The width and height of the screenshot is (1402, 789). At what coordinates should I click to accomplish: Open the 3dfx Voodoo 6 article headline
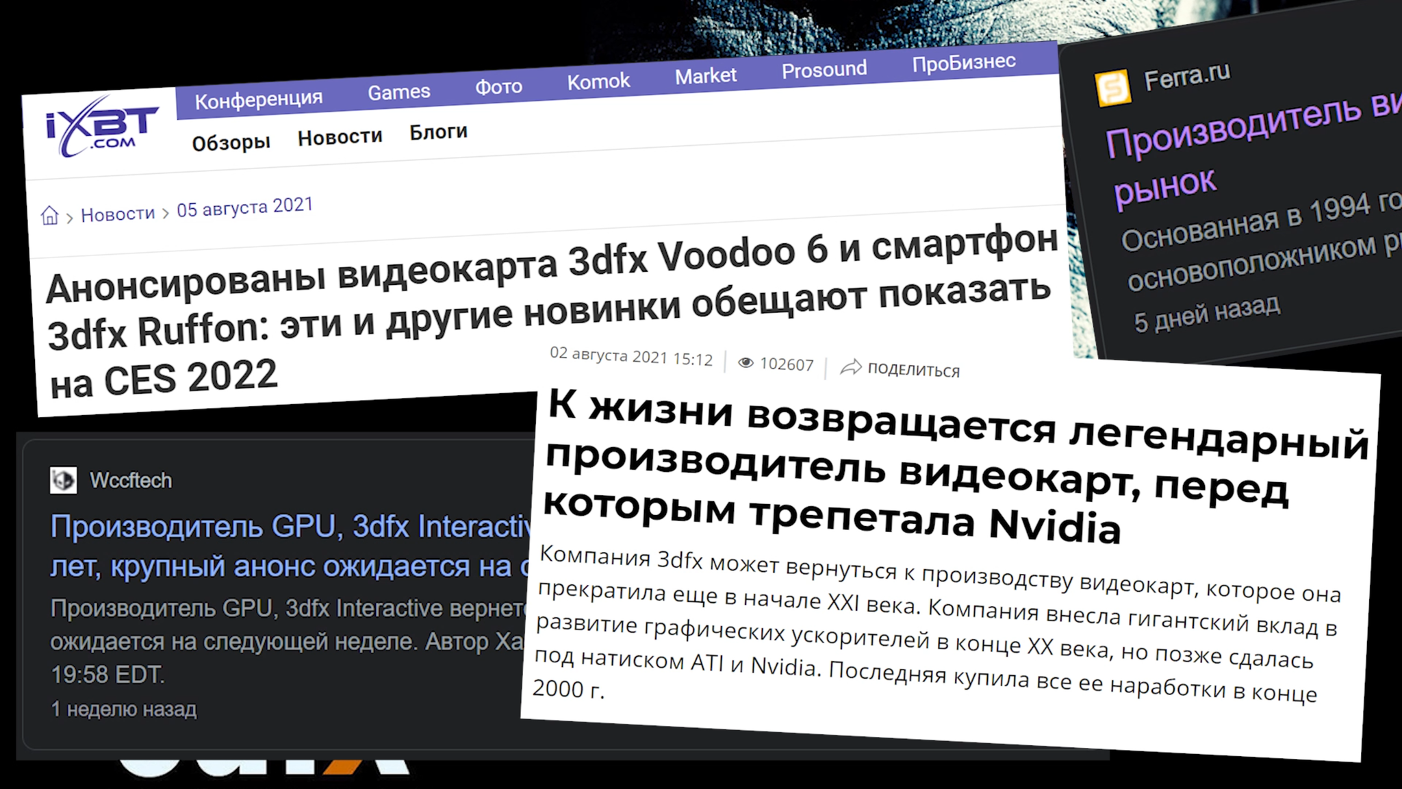[x=552, y=313]
